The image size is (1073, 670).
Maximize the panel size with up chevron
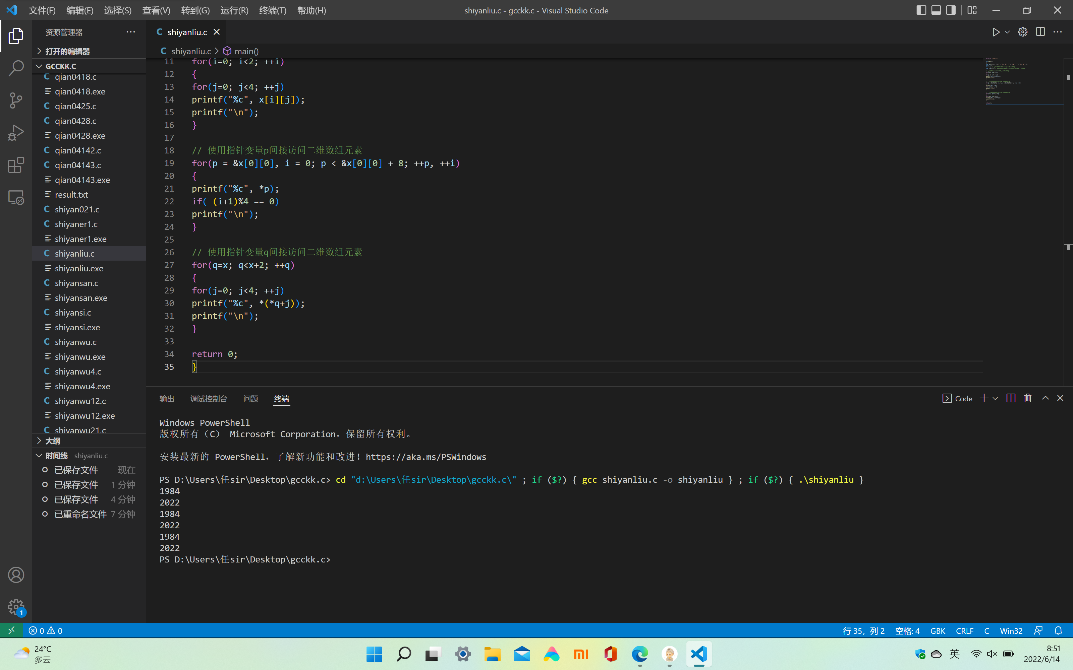click(1045, 398)
